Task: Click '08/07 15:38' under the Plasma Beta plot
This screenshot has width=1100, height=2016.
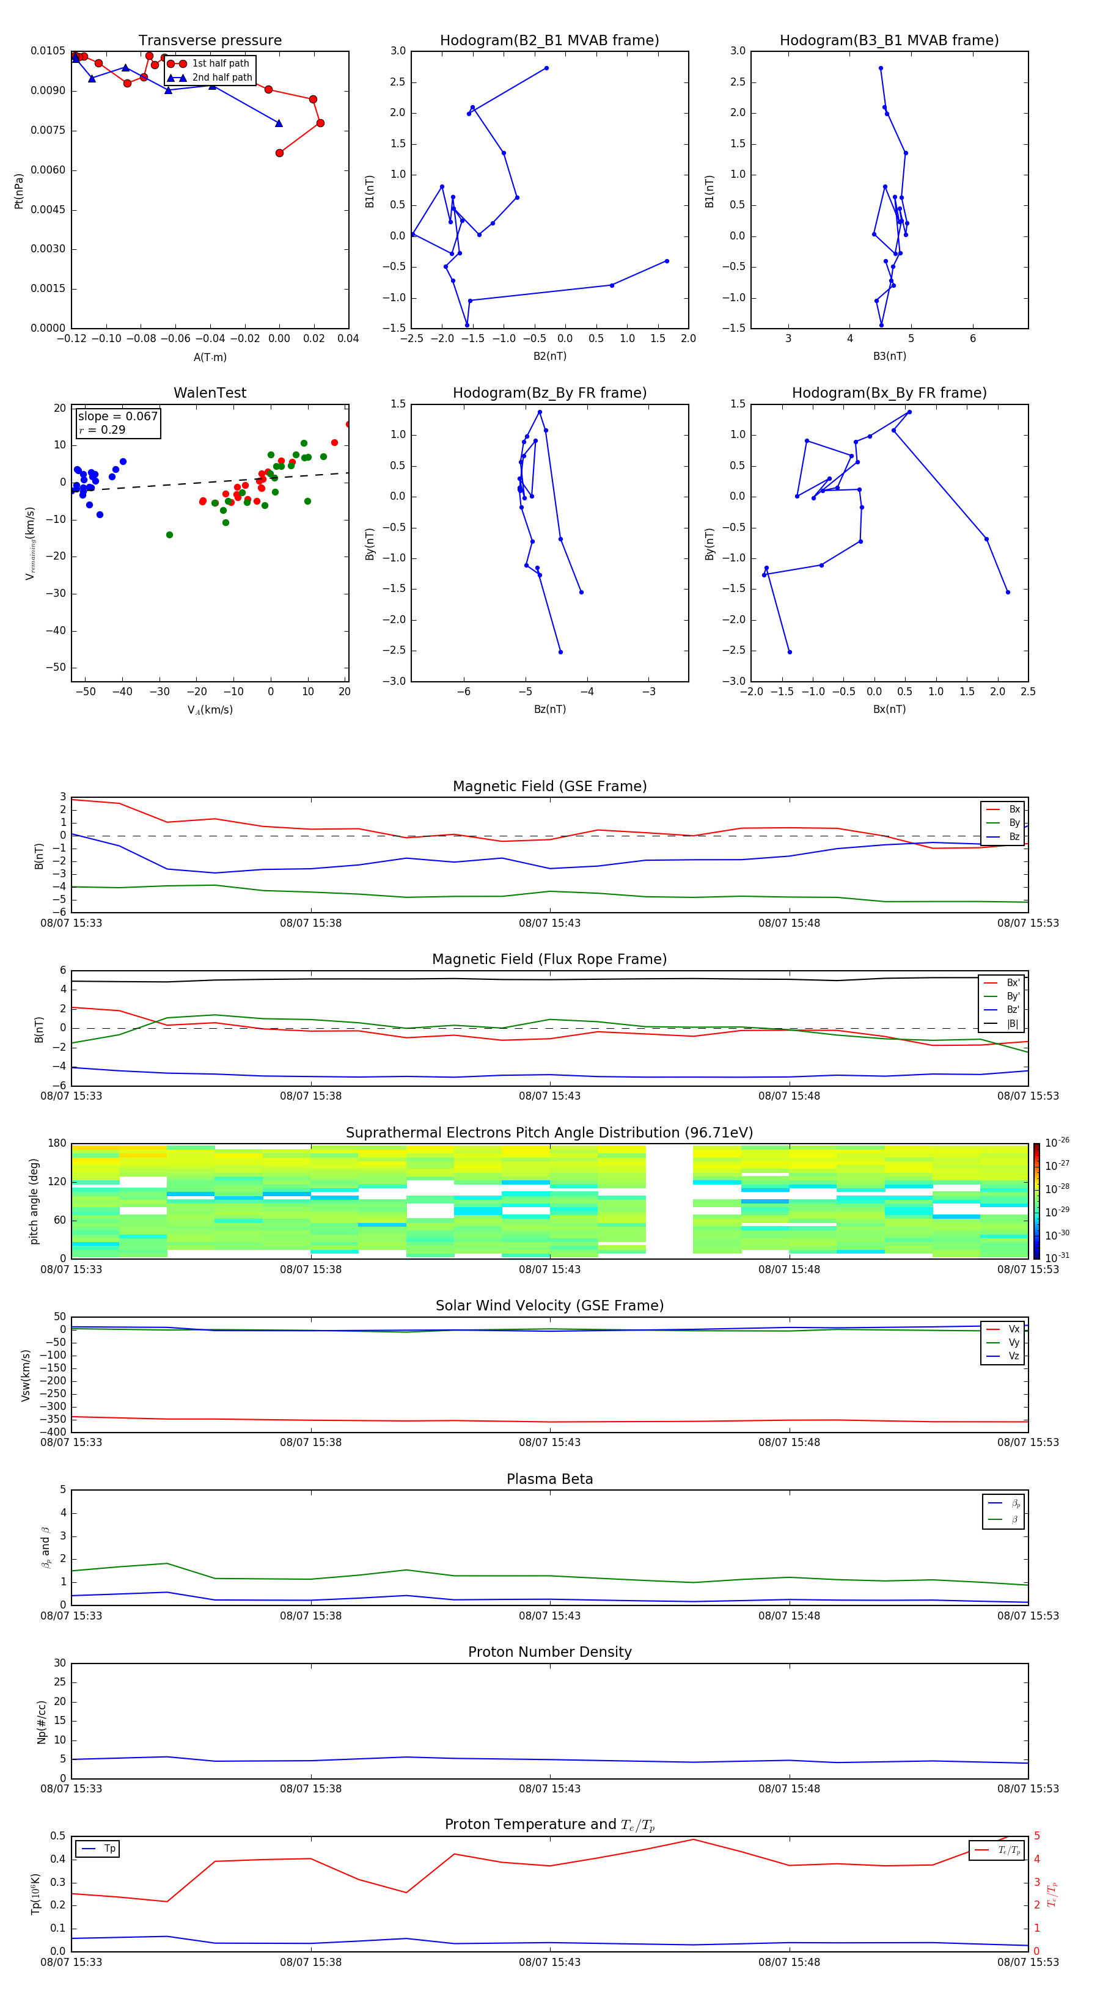Action: coord(311,1616)
